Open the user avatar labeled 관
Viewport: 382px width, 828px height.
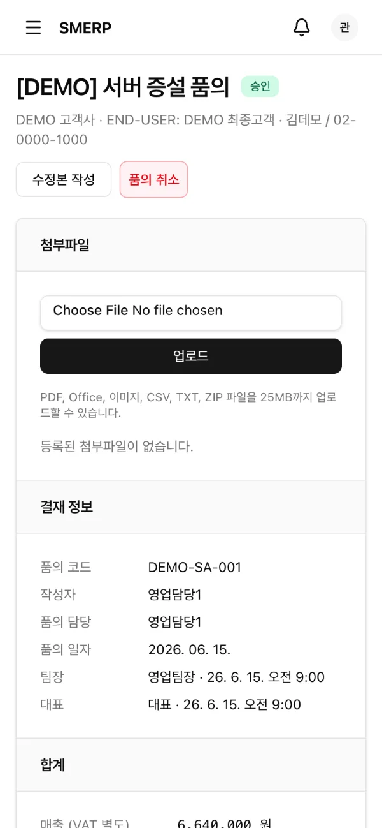pos(344,27)
